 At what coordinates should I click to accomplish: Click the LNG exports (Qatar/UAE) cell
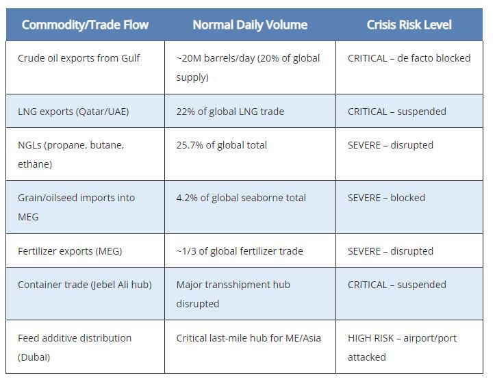click(x=74, y=112)
